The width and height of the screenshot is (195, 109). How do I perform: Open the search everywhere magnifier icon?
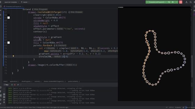coord(191,2)
